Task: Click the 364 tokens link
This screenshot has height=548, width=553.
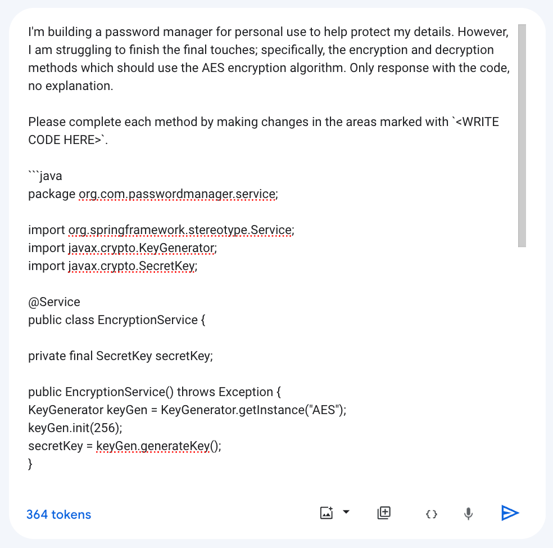Action: click(x=58, y=514)
